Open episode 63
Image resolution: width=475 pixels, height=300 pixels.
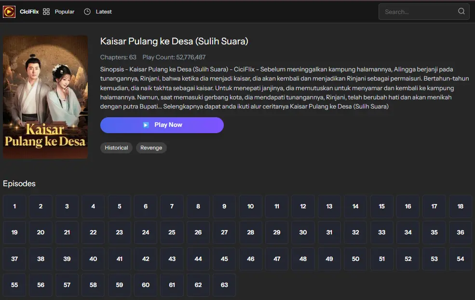[224, 285]
